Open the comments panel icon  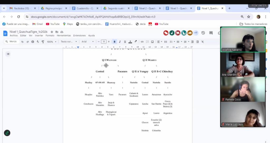[211, 33]
